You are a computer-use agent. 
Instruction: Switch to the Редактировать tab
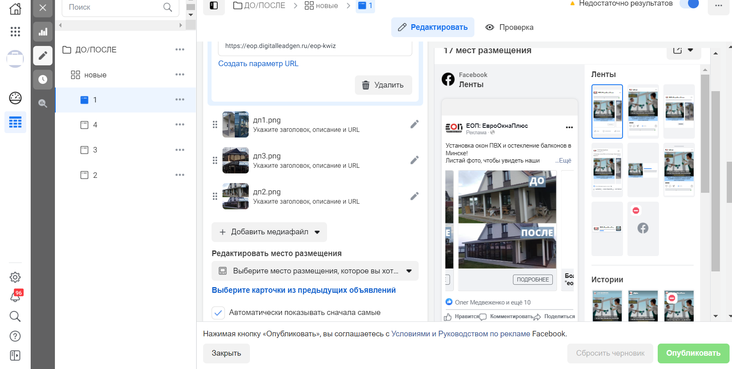click(433, 27)
